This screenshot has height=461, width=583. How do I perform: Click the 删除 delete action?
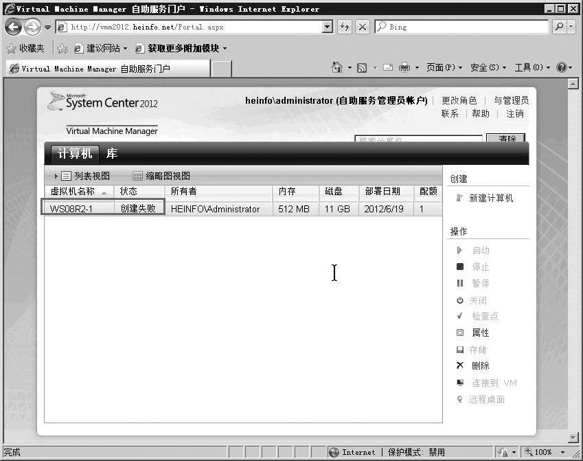pos(473,366)
